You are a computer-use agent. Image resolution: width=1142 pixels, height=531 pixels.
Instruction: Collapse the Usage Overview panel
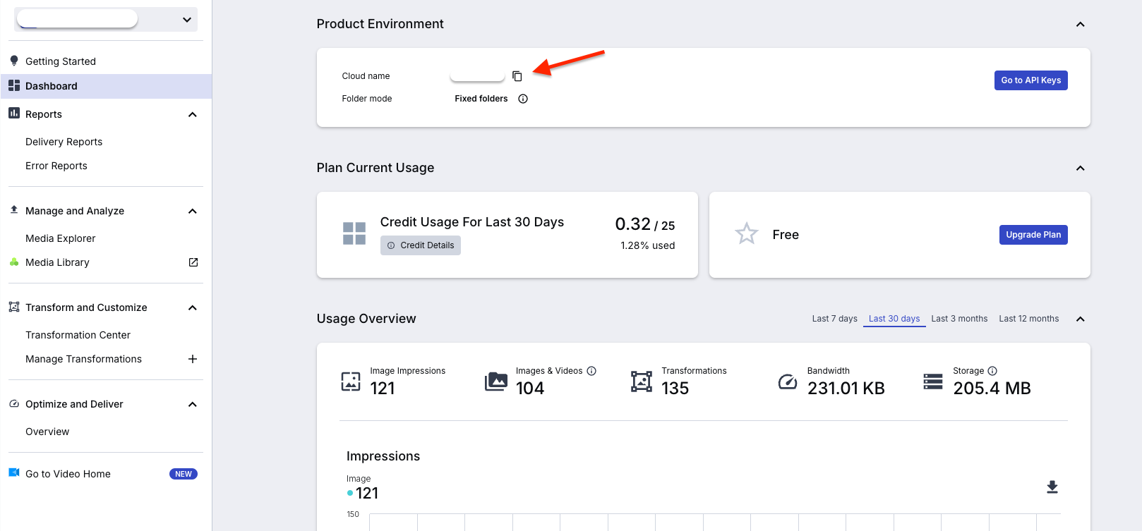pyautogui.click(x=1080, y=319)
